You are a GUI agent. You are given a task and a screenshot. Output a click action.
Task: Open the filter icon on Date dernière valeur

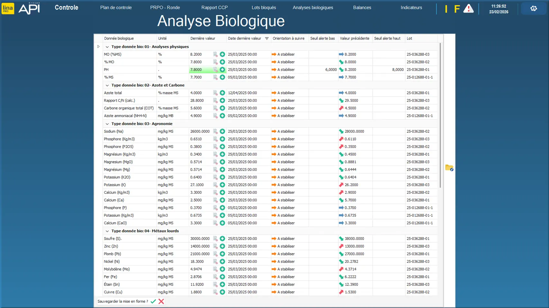(267, 38)
